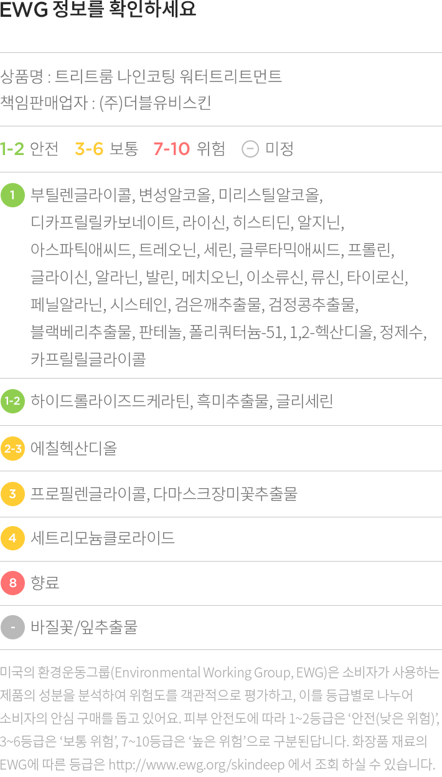Click the yellow grade 3 badge
This screenshot has width=442, height=777.
[x=12, y=494]
